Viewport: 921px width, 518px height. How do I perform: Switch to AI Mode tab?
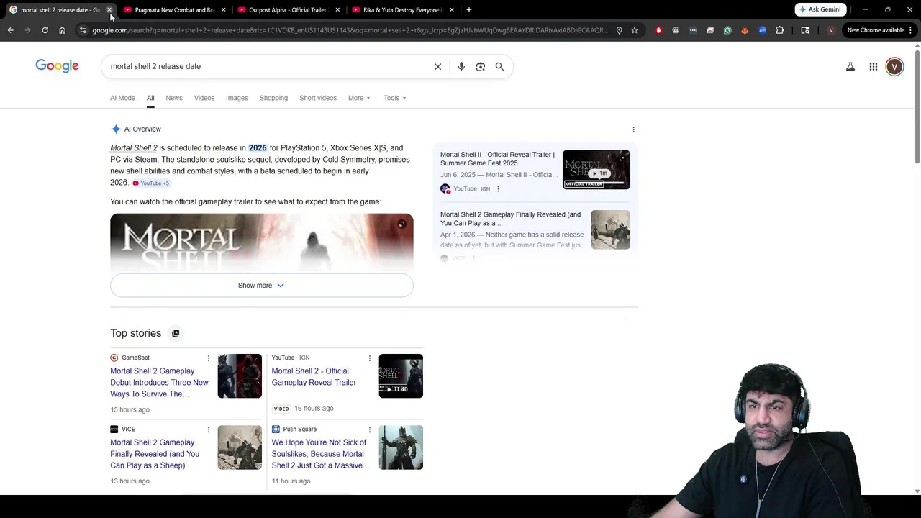point(122,98)
